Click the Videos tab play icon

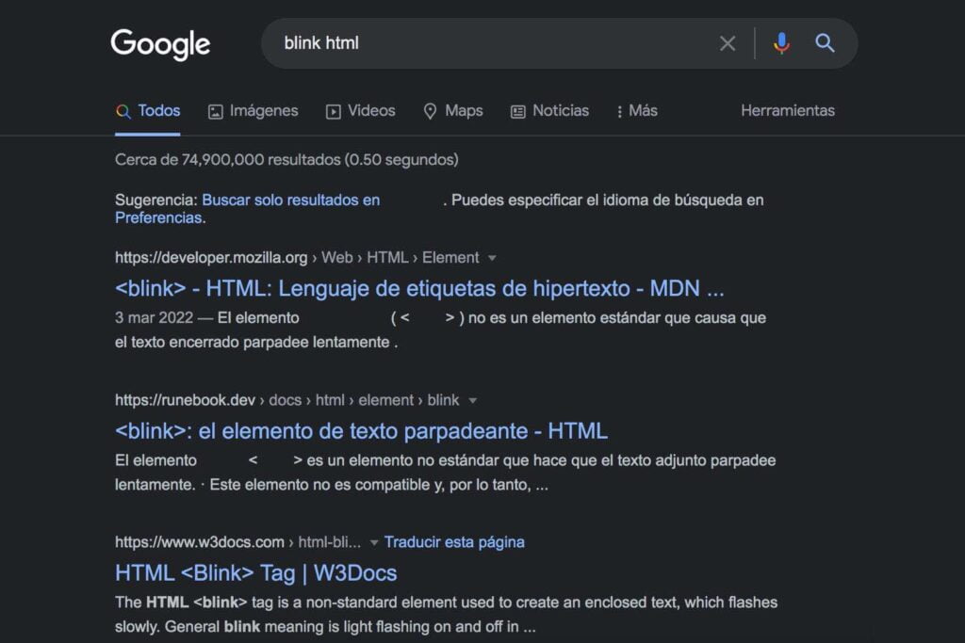333,111
